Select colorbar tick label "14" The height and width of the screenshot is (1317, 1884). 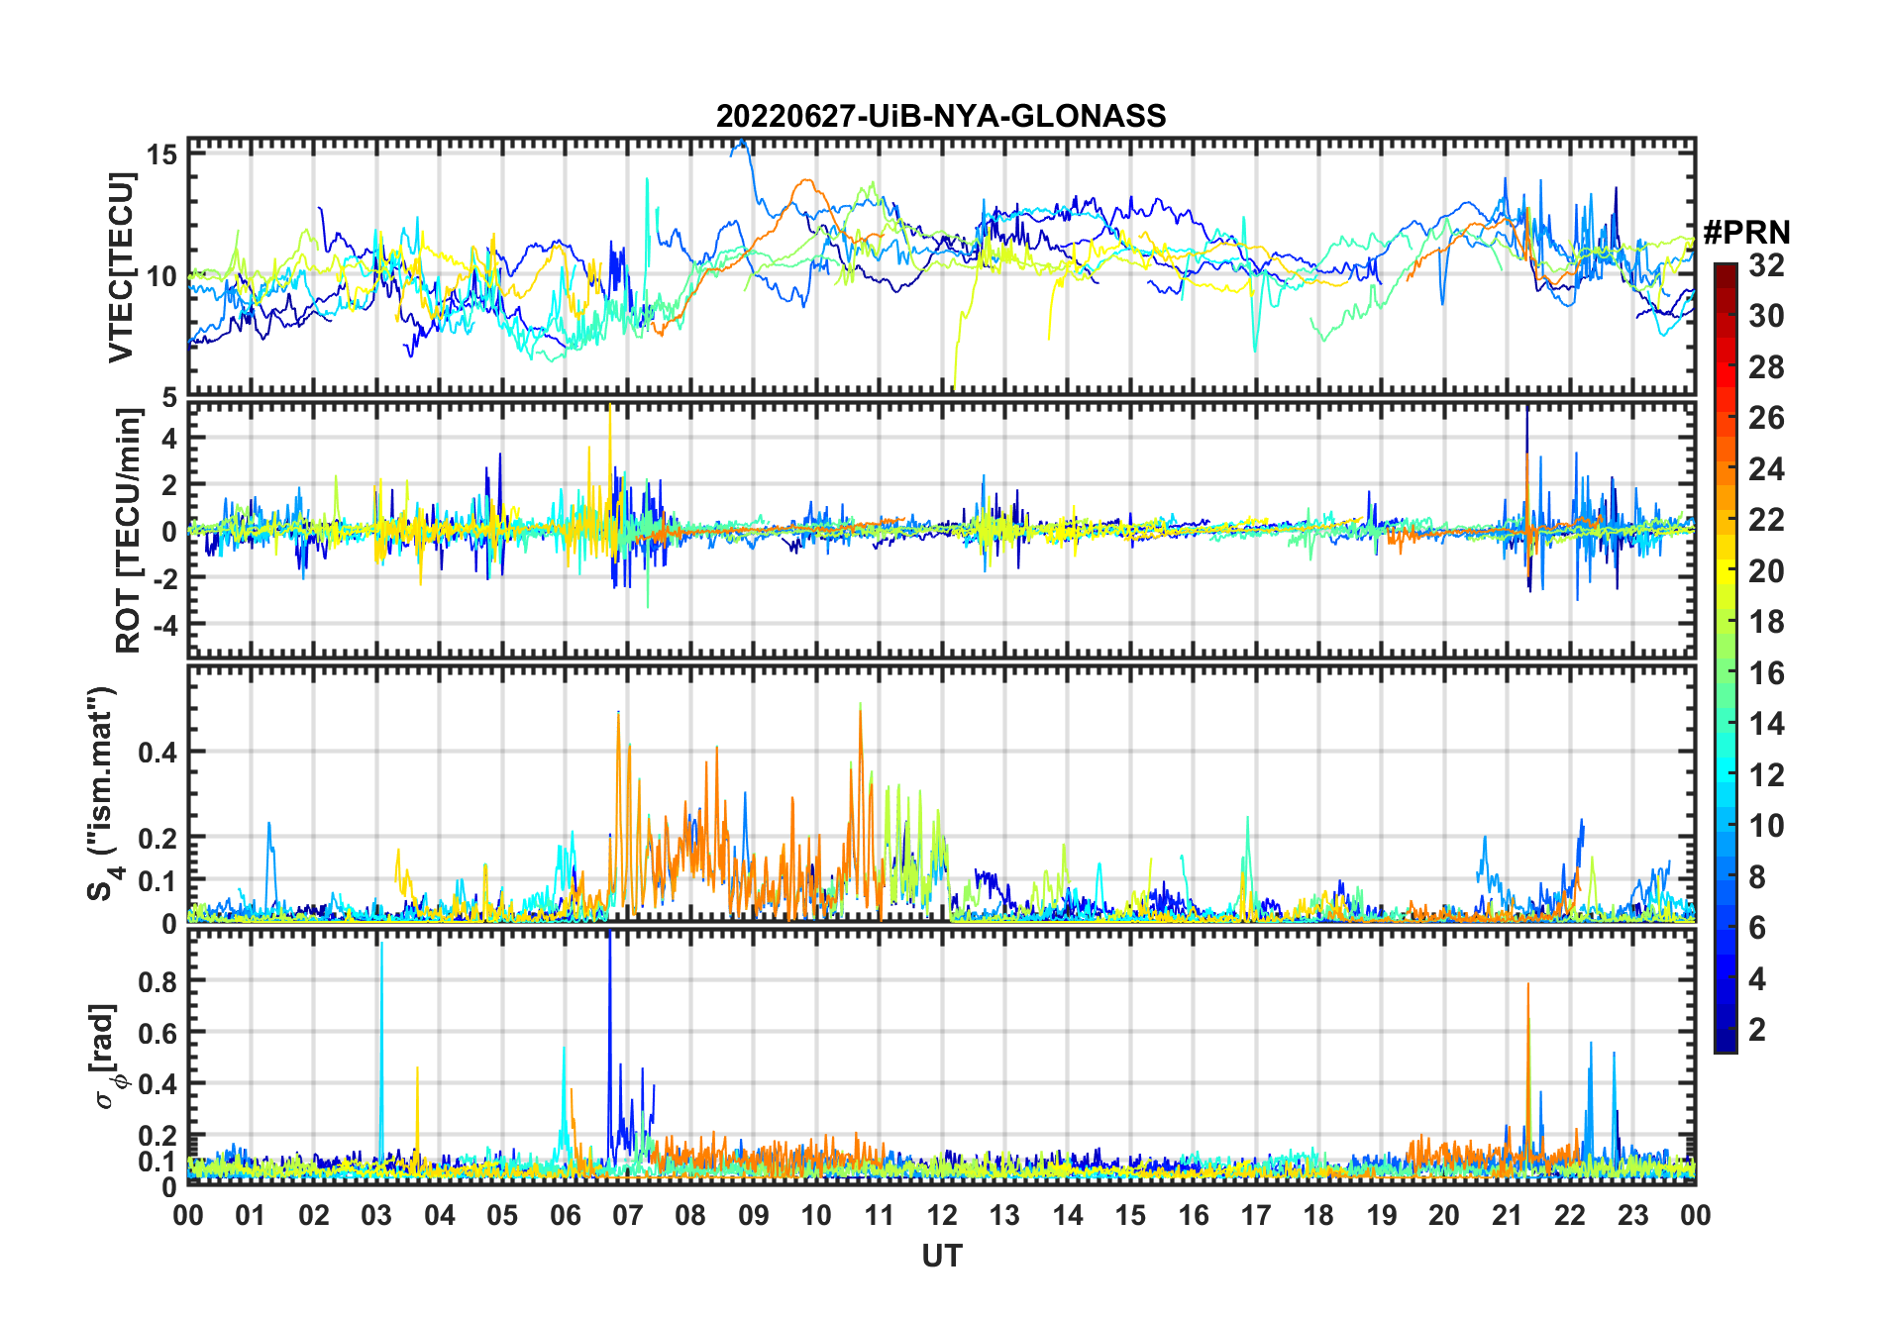1766,724
